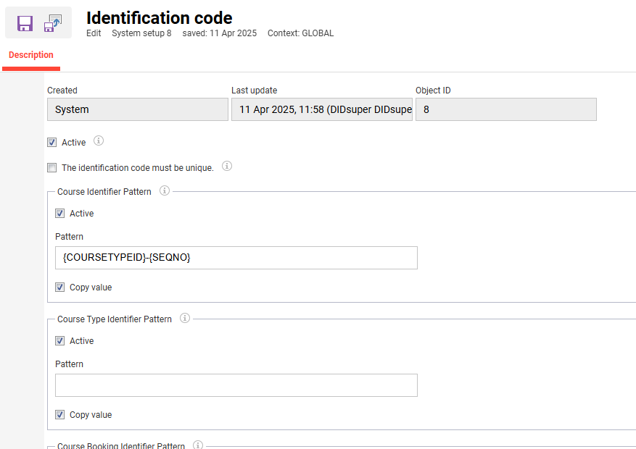Click the 'Object ID' field label
636x449 pixels.
tap(433, 91)
